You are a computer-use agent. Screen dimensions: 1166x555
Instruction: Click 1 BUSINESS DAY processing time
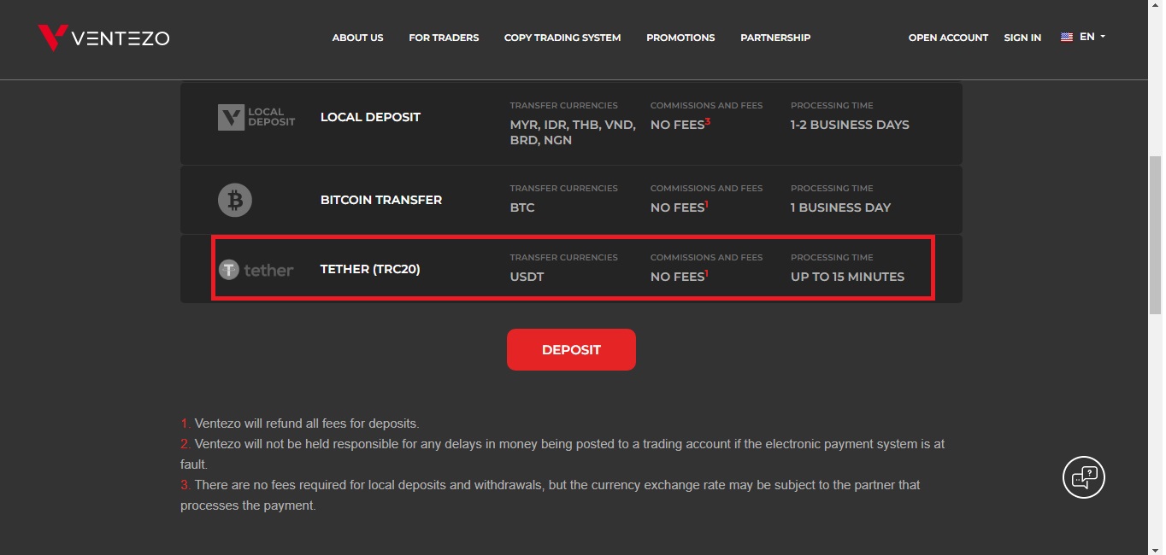(x=840, y=207)
